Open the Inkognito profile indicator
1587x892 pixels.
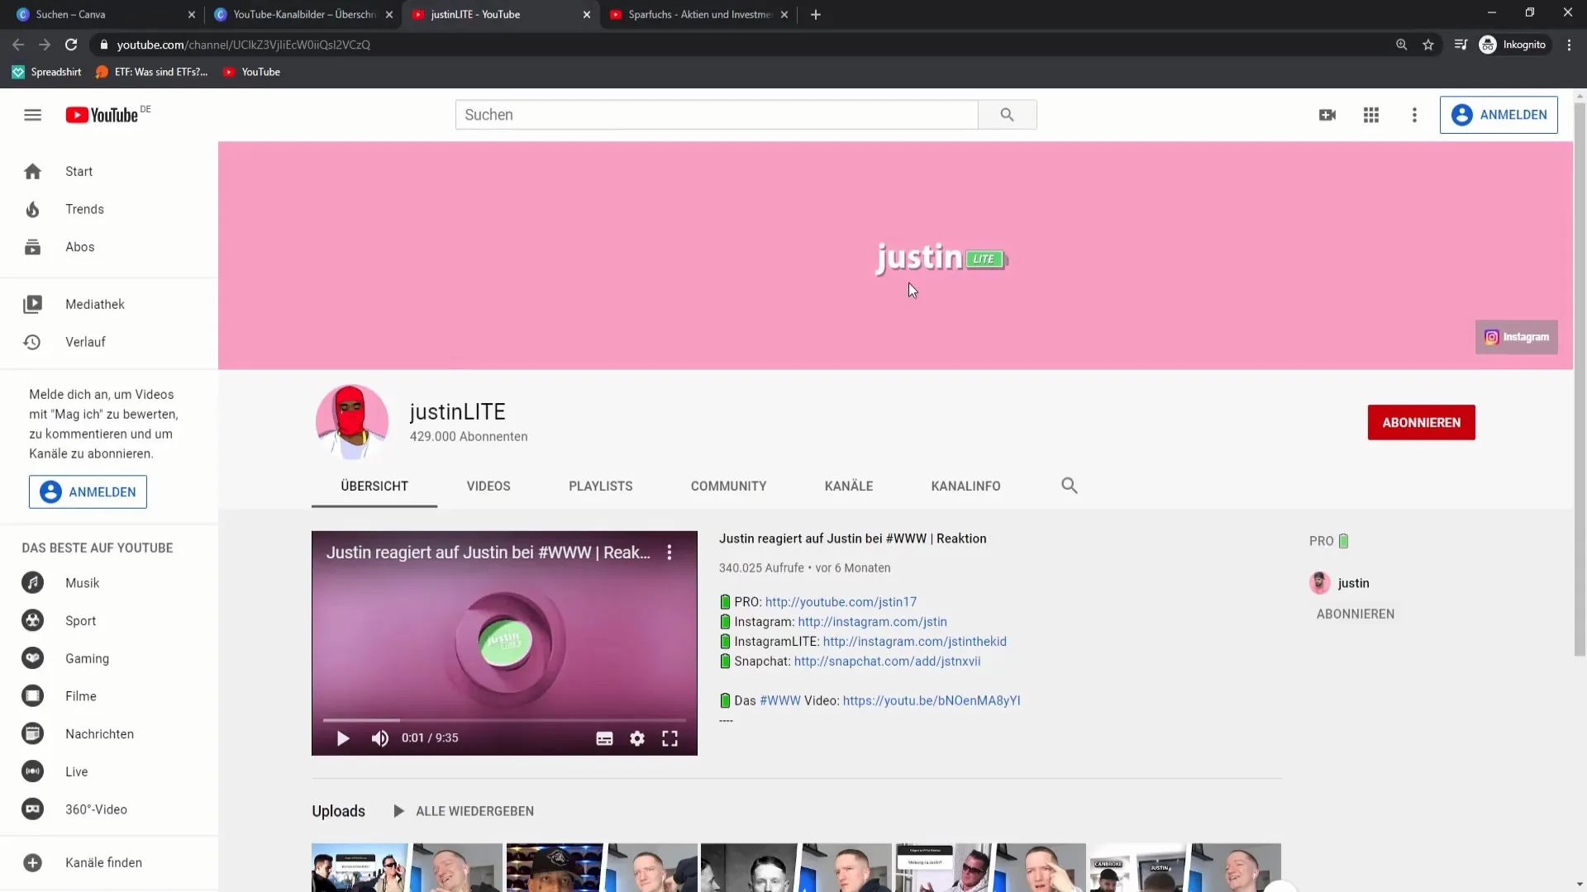[x=1513, y=45]
